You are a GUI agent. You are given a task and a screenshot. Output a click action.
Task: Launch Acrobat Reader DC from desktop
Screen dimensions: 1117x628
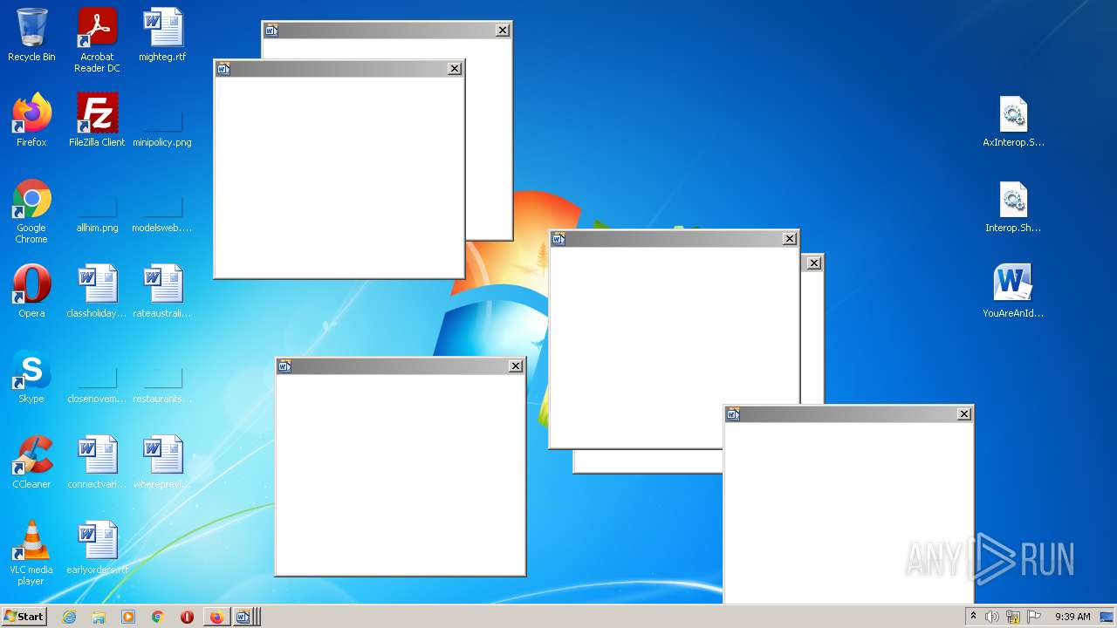(x=97, y=40)
